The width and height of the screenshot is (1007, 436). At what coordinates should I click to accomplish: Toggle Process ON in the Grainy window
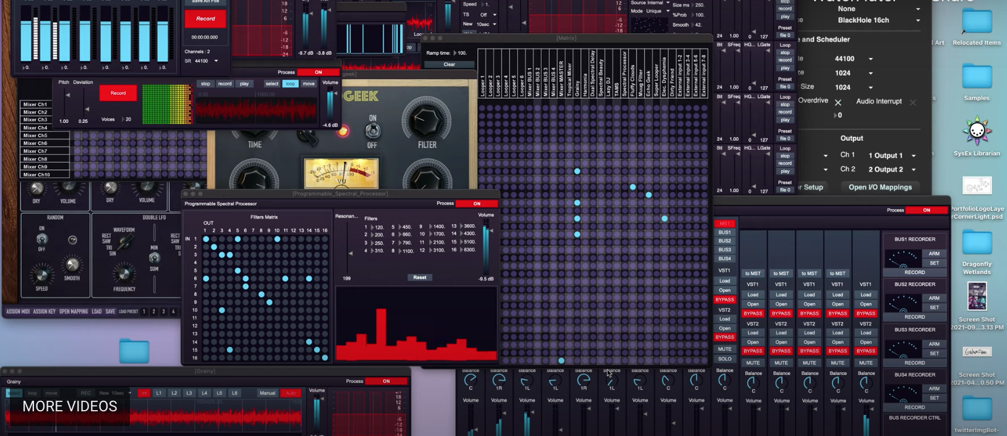tap(387, 381)
